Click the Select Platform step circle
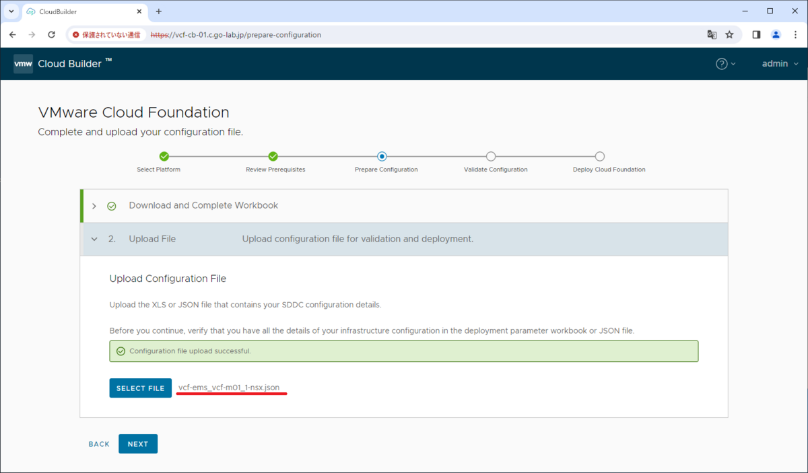Screen dimensions: 808x473 (164, 156)
